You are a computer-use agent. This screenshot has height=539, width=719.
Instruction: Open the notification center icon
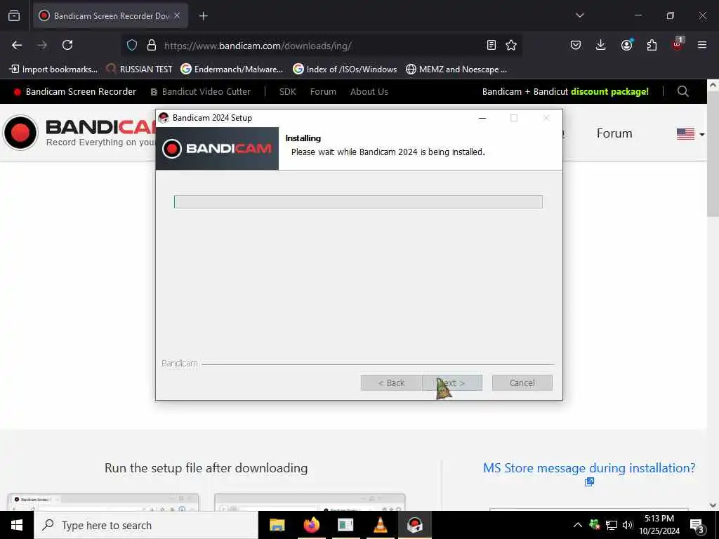(697, 526)
